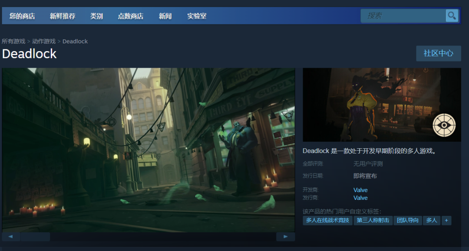
Task: Open 新闻 tab
Action: 165,16
